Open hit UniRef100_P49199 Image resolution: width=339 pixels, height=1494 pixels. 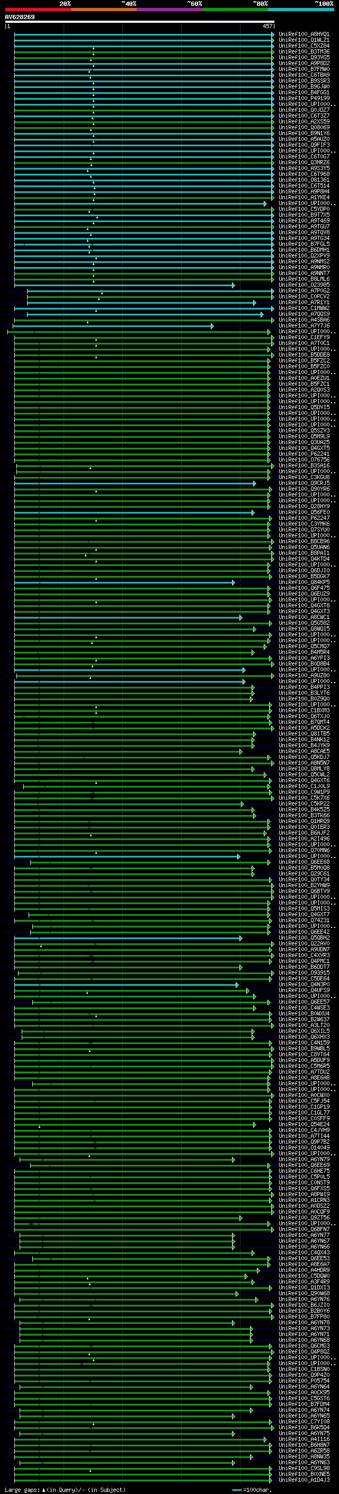304,99
